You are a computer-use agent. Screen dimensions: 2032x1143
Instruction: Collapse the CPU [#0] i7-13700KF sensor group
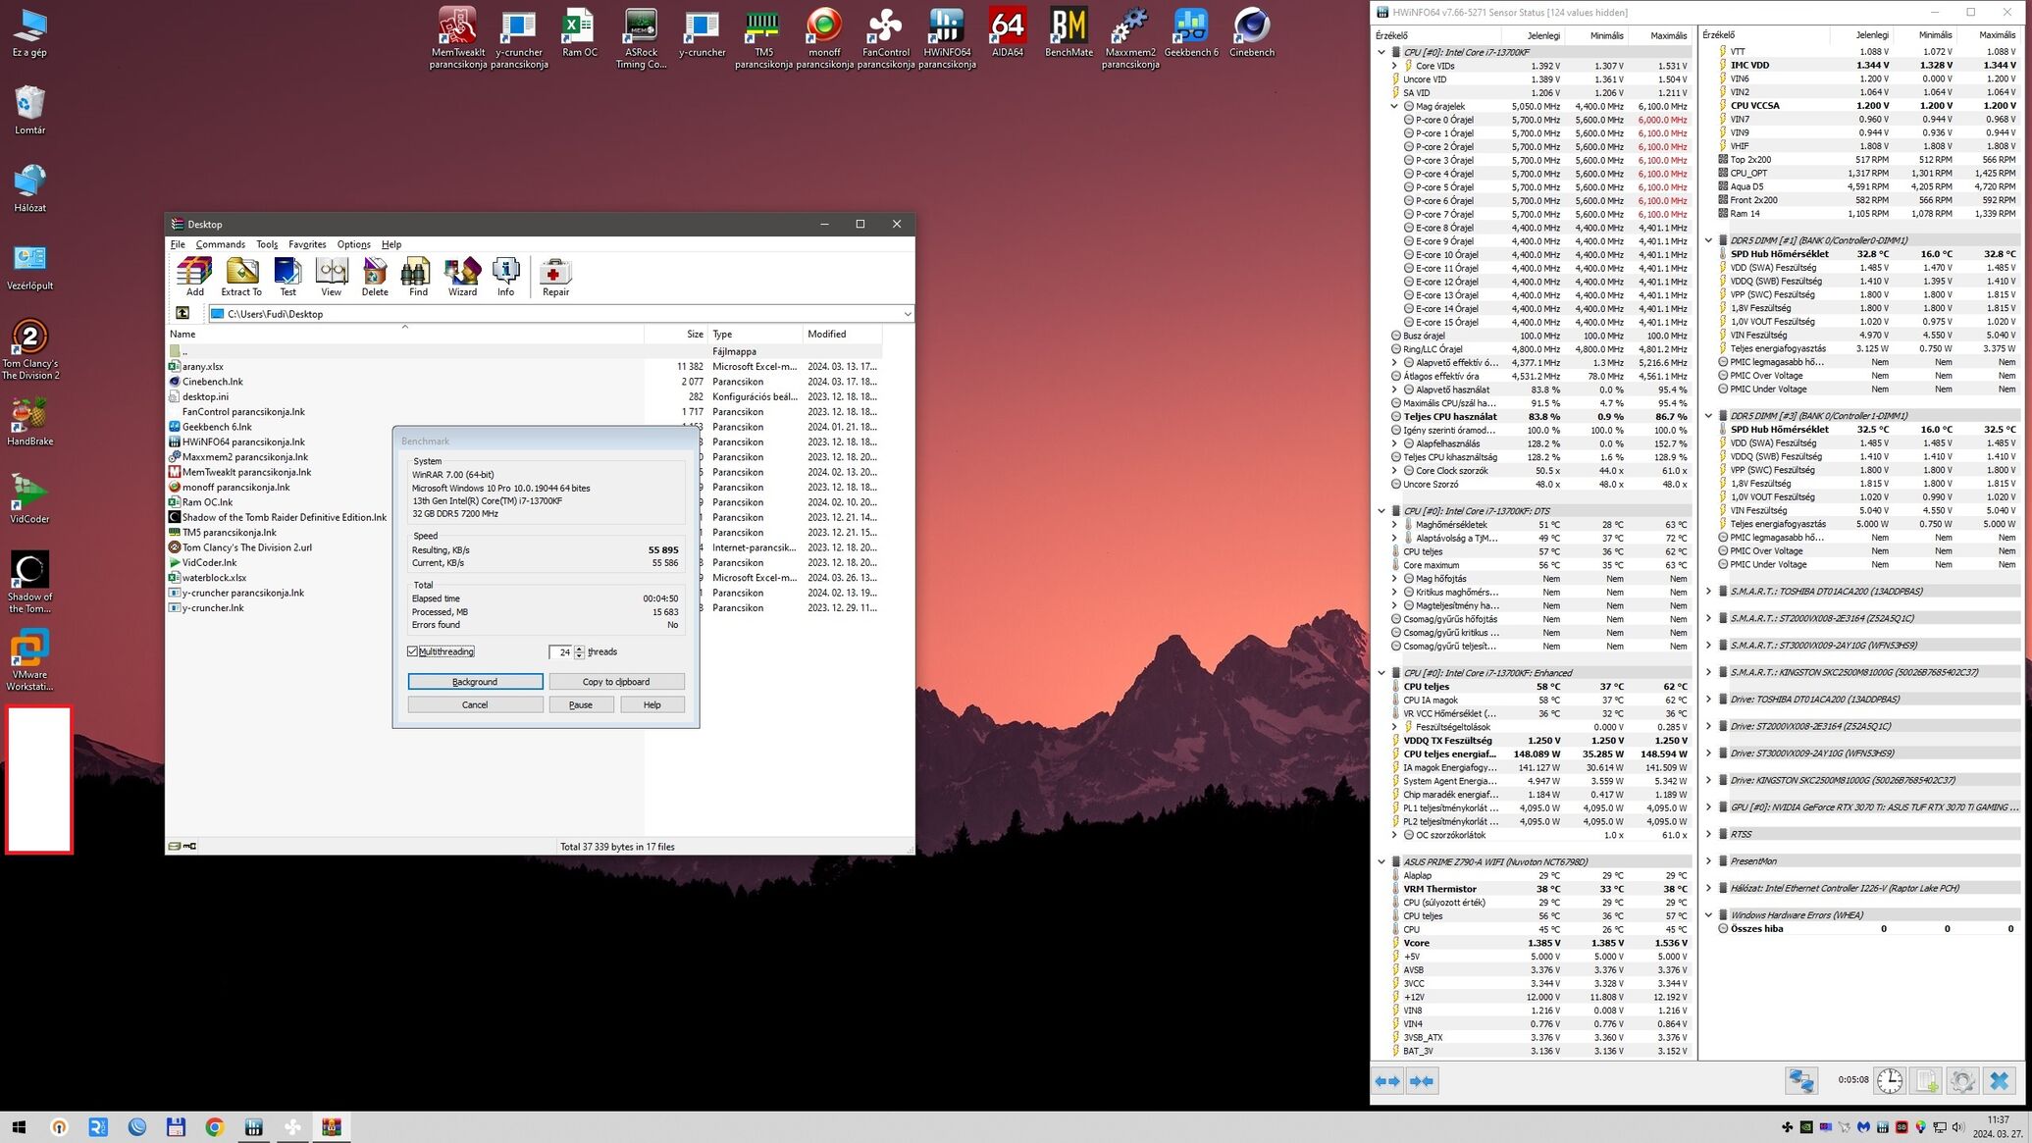click(1381, 52)
